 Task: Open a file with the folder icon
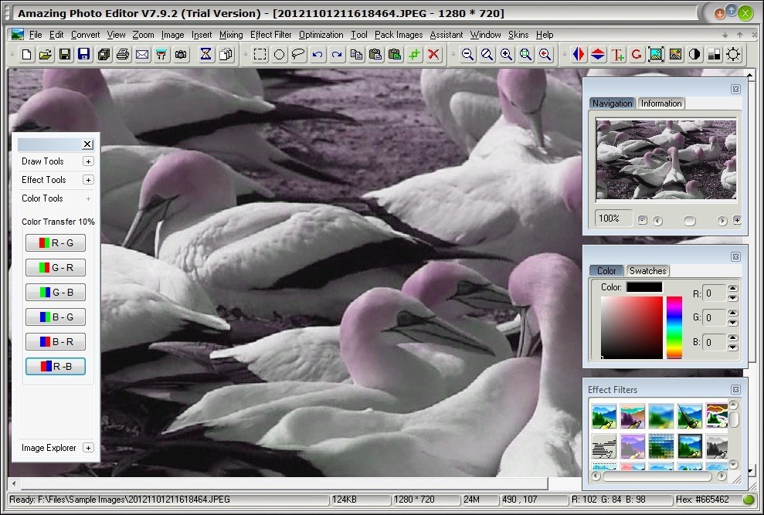(x=46, y=54)
